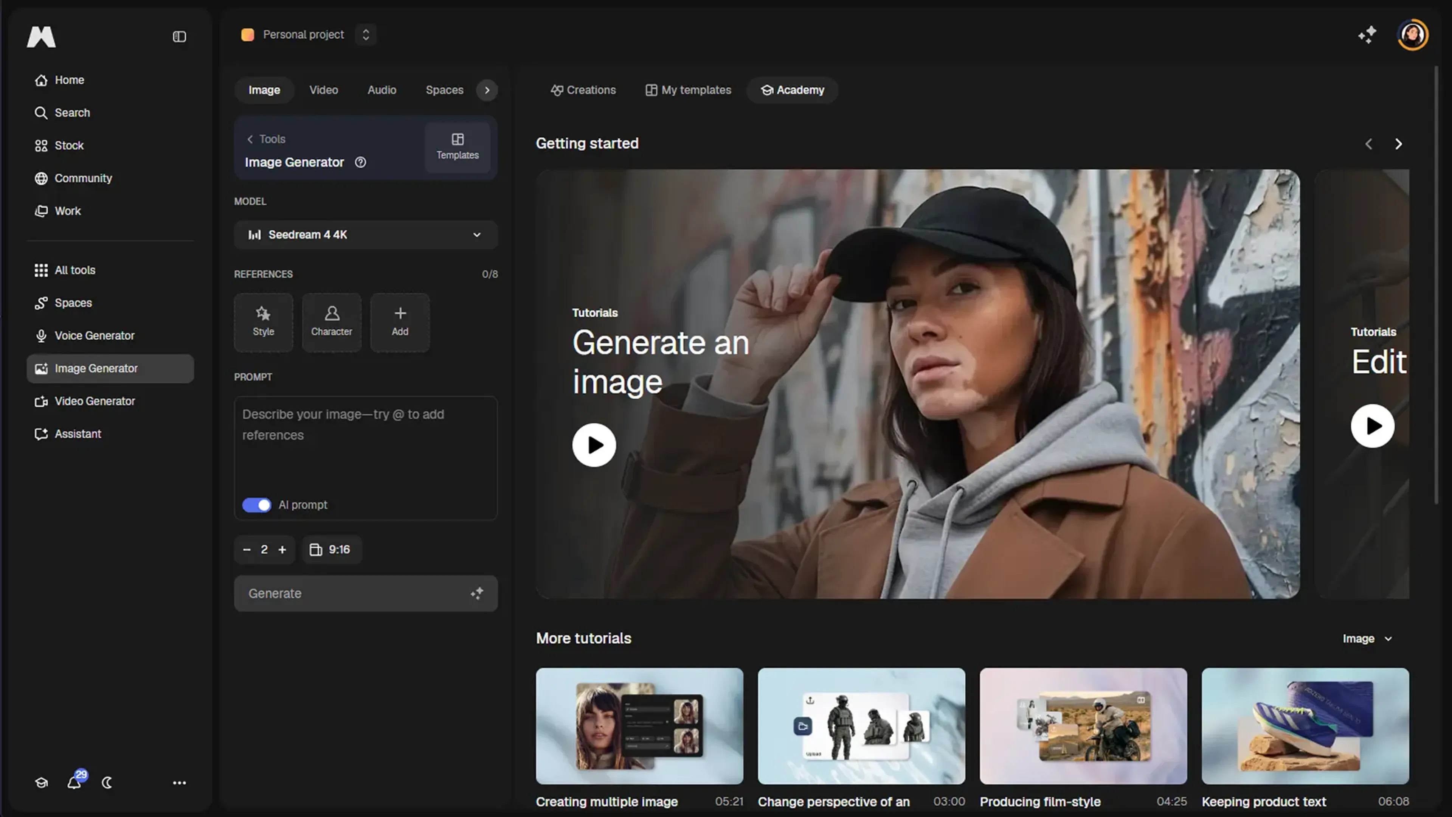Open Community in the sidebar
1452x817 pixels.
coord(110,178)
